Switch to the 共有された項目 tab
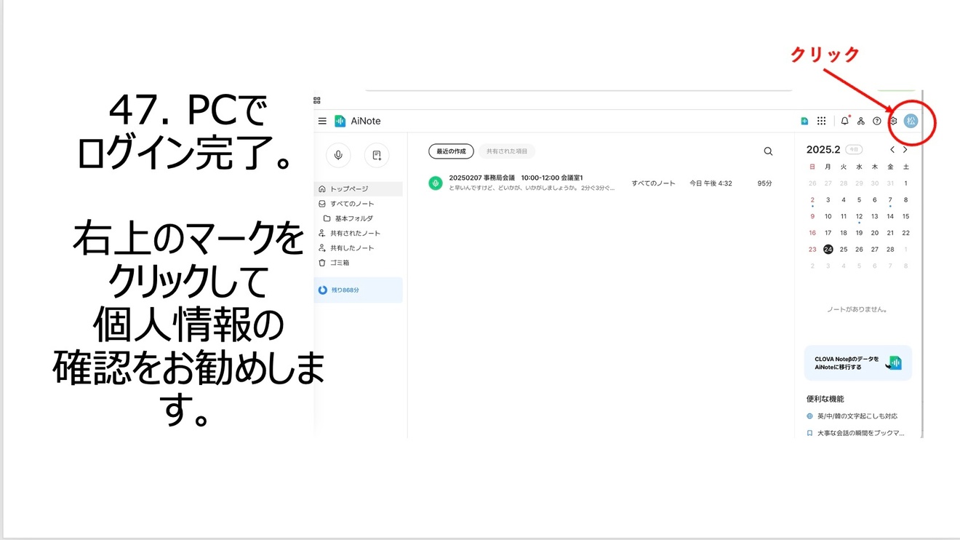960x540 pixels. [507, 151]
